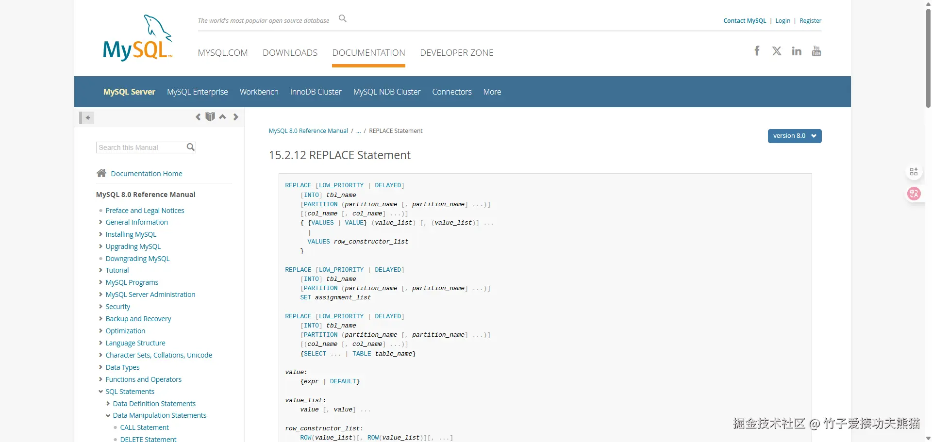Image resolution: width=932 pixels, height=442 pixels.
Task: Collapse Data Manipulation Statements node
Action: pos(108,416)
